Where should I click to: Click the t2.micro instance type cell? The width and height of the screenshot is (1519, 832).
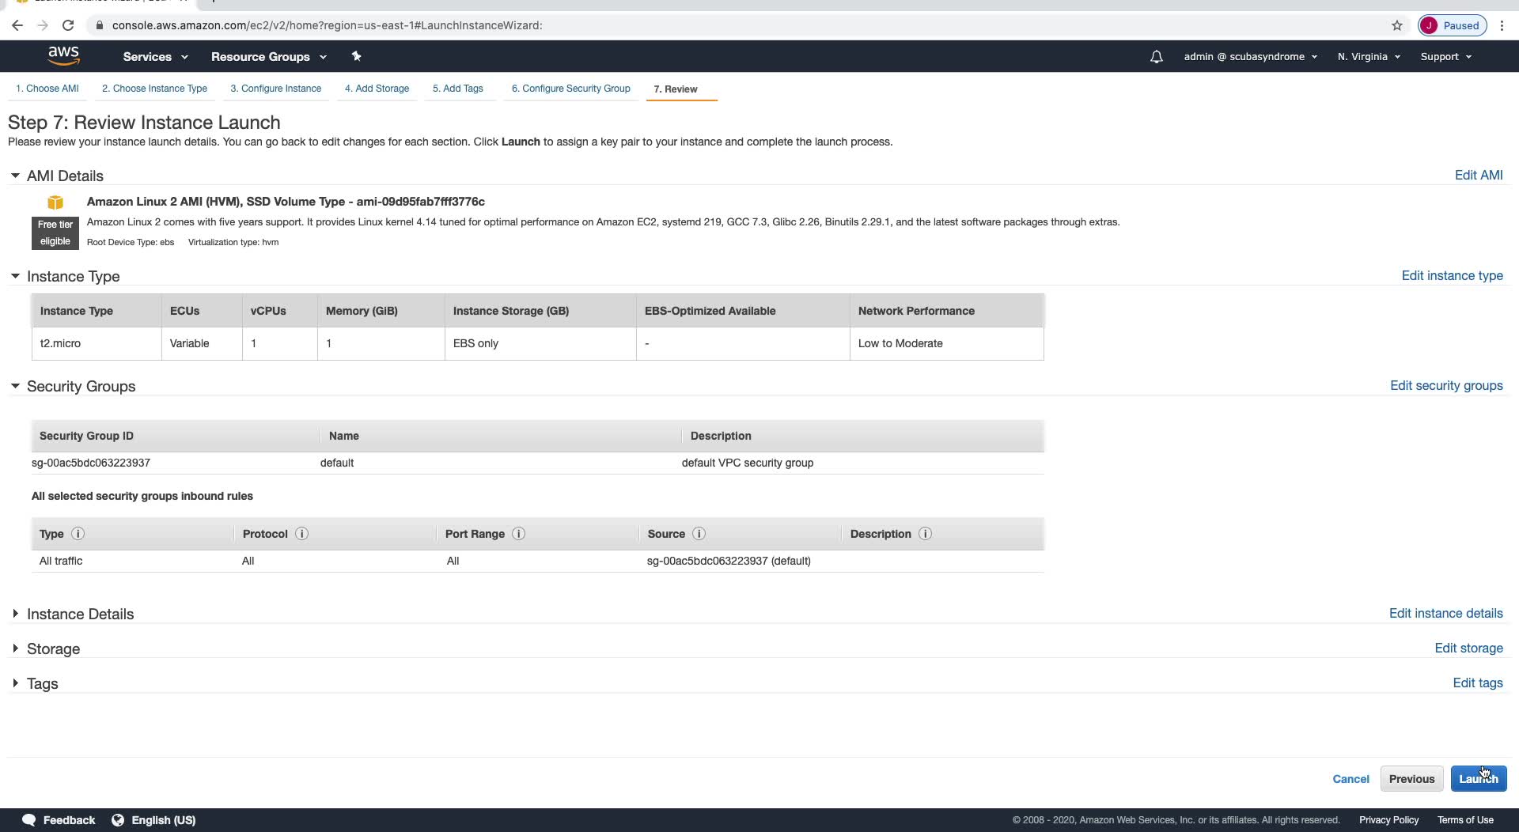[97, 344]
